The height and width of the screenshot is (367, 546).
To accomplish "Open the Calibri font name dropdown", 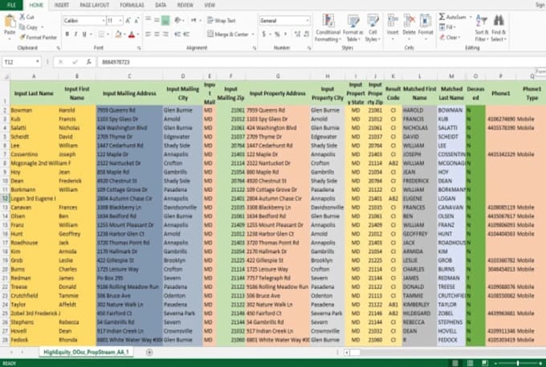I will 104,21.
